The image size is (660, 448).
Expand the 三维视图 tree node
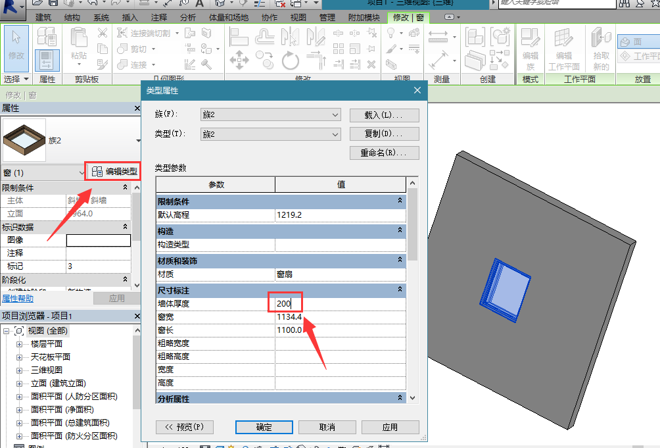(19, 370)
